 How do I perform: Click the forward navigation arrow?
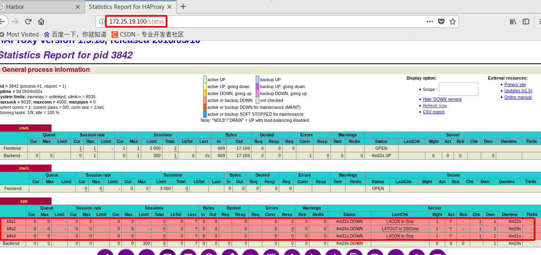(15, 22)
